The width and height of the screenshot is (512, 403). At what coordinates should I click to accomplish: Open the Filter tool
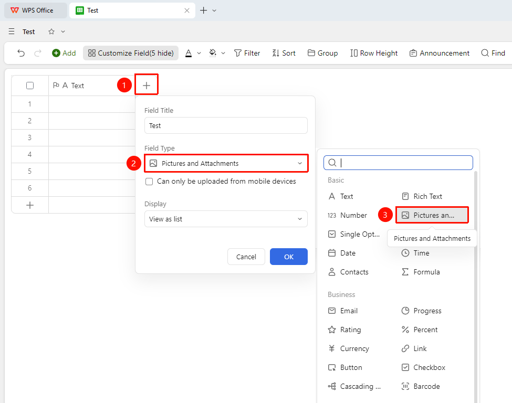click(x=247, y=53)
